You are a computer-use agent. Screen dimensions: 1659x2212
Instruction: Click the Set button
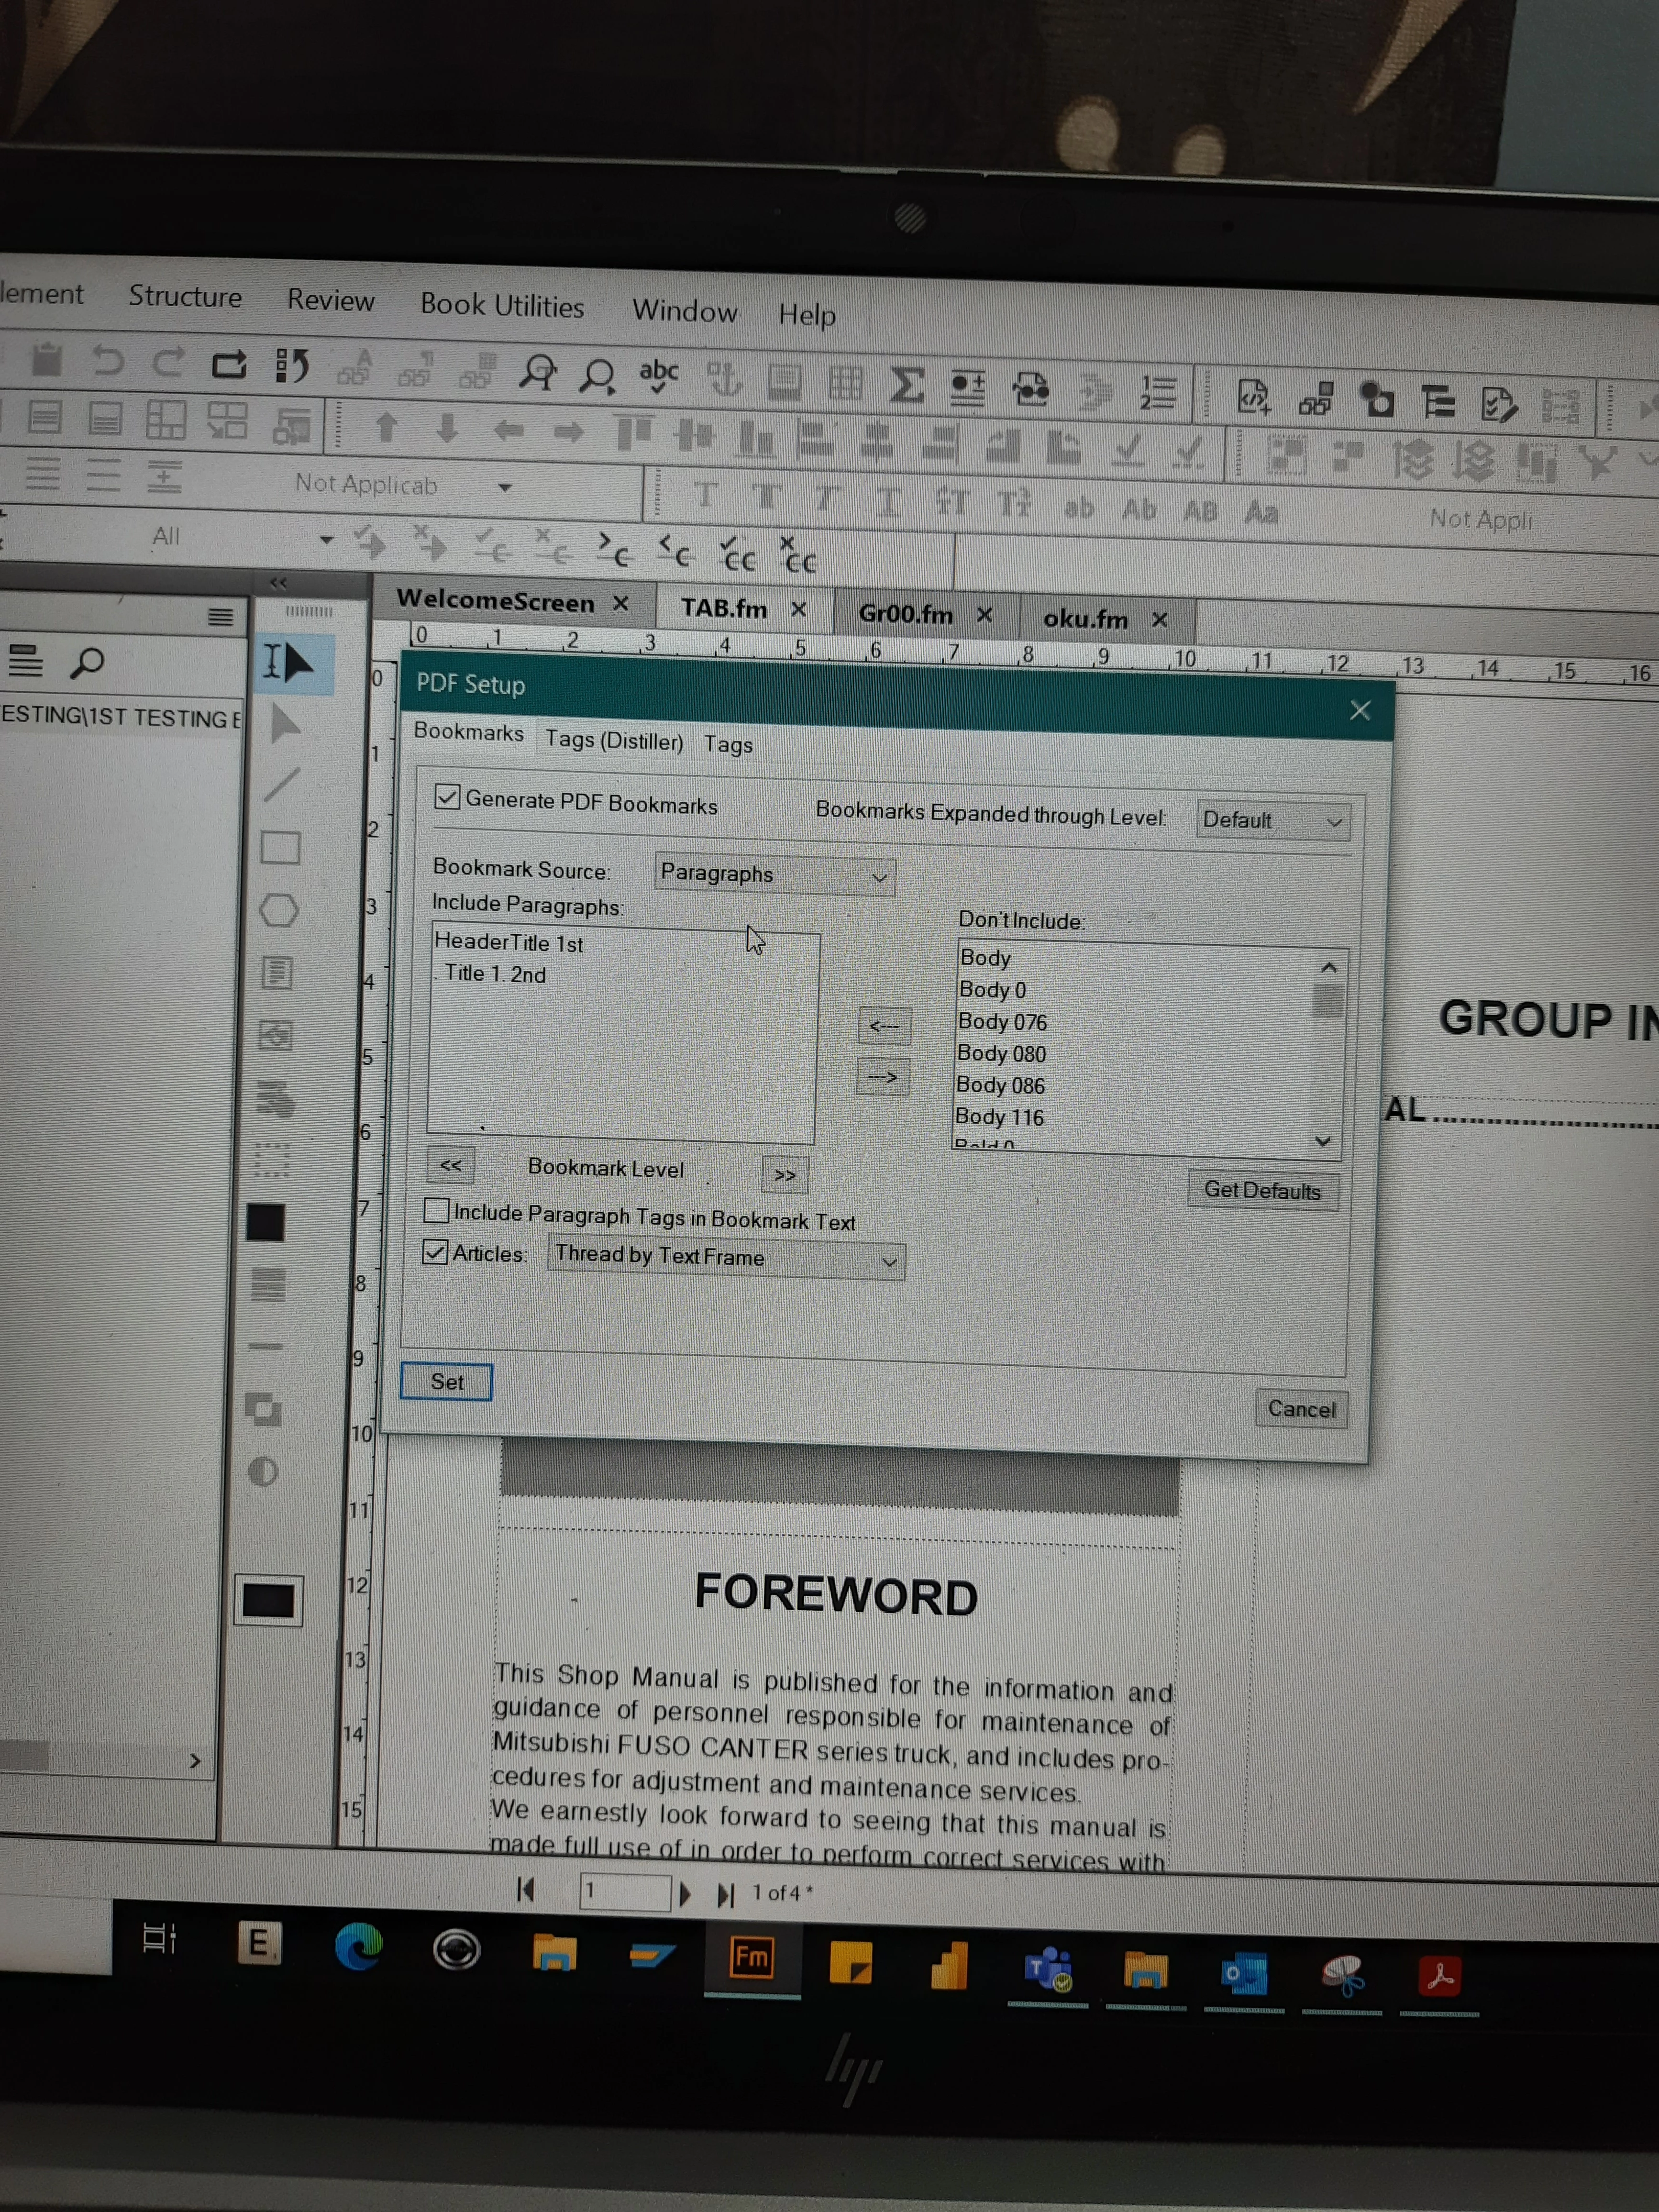pyautogui.click(x=446, y=1381)
